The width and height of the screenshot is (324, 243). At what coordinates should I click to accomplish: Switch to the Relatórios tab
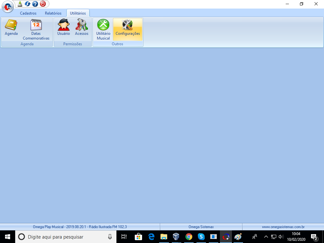coord(53,13)
